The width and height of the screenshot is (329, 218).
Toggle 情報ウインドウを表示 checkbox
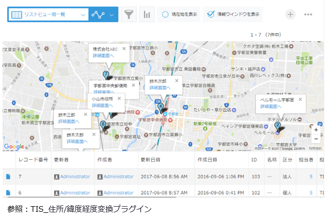[233, 14]
